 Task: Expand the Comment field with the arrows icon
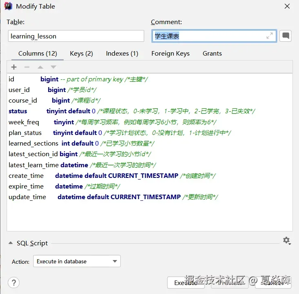(270, 36)
